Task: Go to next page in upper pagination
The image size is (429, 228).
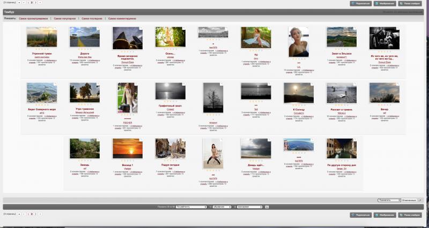Action: click(40, 3)
